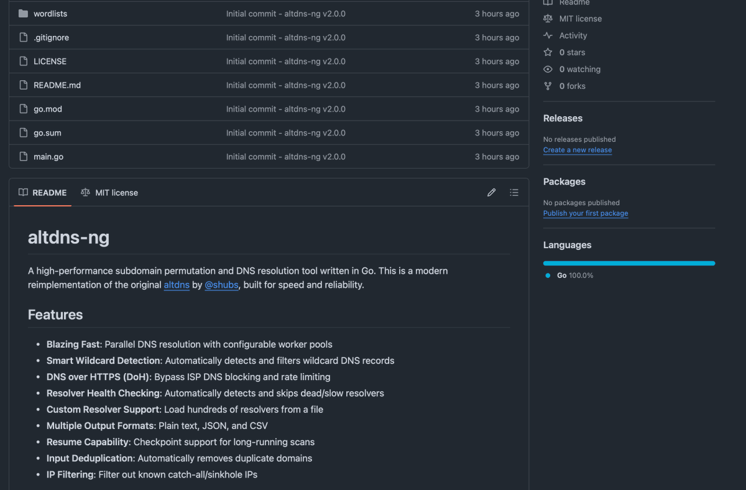Click the main.go file icon
Image resolution: width=746 pixels, height=490 pixels.
pos(24,157)
